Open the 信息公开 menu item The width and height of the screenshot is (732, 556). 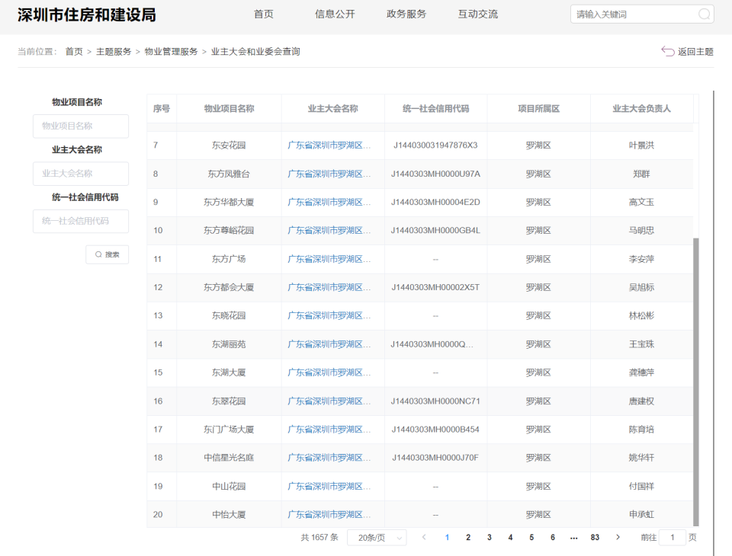(x=334, y=14)
